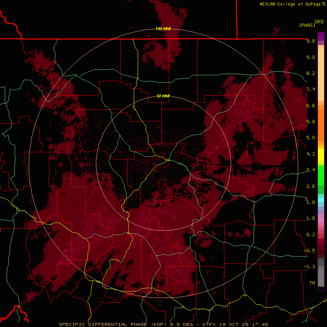Click the 5.0 legend value
The width and height of the screenshot is (327, 327).
[311, 138]
